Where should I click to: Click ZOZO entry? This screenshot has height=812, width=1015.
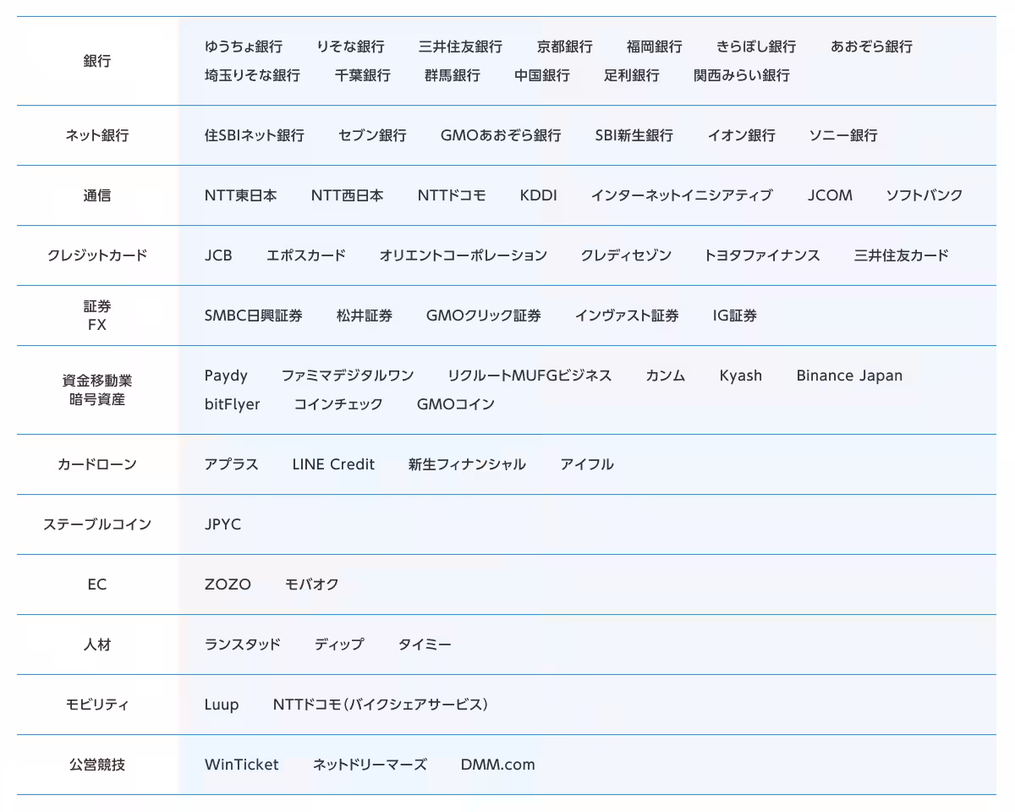pyautogui.click(x=228, y=584)
